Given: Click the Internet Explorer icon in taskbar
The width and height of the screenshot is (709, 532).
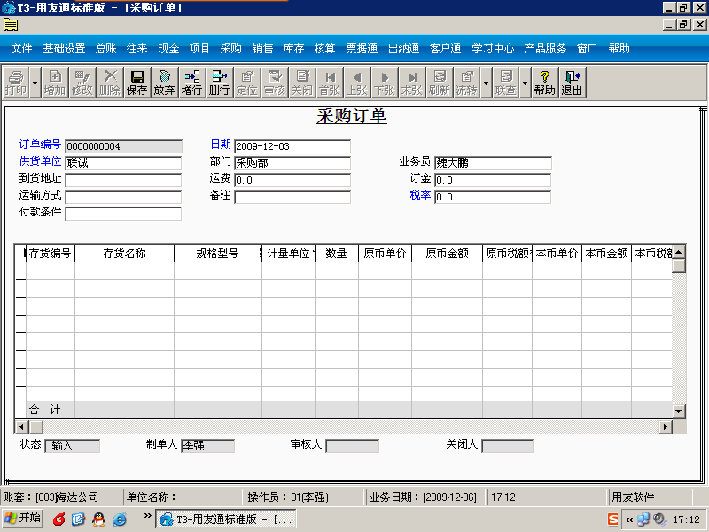Looking at the screenshot, I should 120,519.
